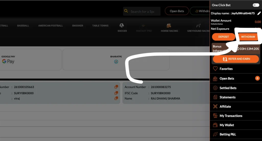Click the search for a sport field
Viewport: 262px width, 141px height.
[x=145, y=12]
